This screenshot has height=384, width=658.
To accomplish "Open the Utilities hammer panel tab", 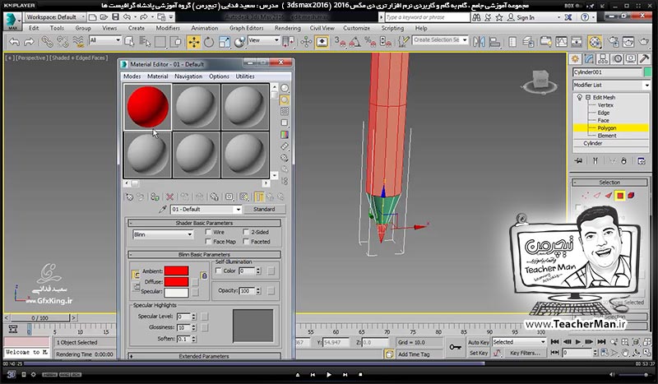I will (x=644, y=58).
